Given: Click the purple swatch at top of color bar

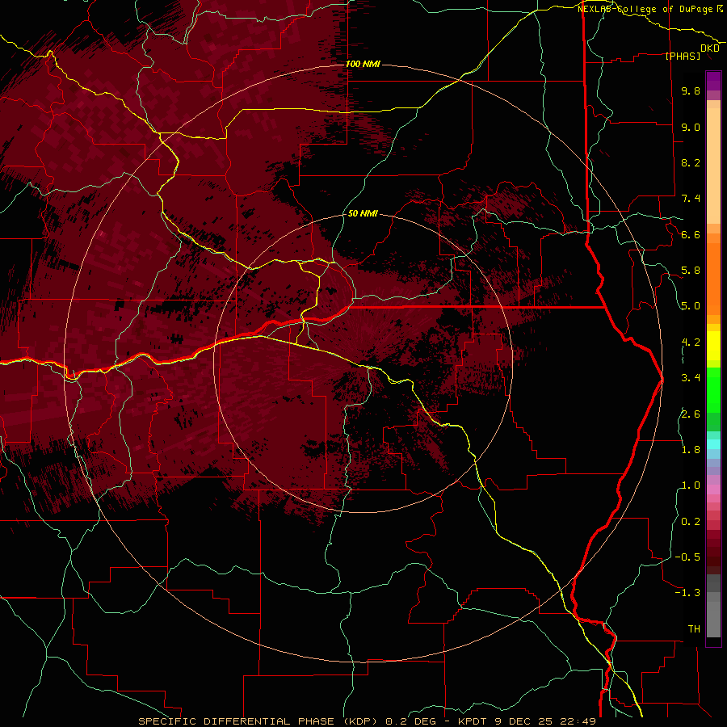Looking at the screenshot, I should 713,80.
